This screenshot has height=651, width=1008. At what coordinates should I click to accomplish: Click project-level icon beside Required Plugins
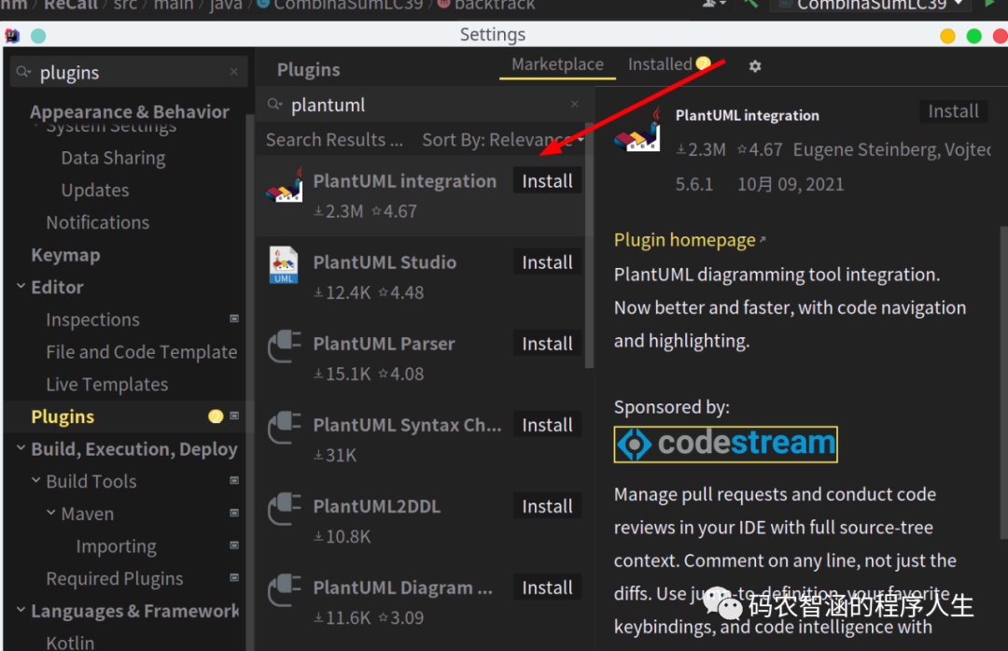pos(234,577)
